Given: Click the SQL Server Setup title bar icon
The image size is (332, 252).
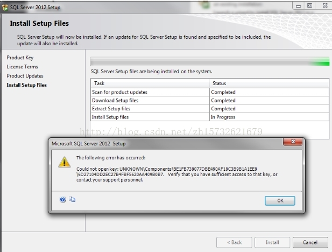Looking at the screenshot, I should pyautogui.click(x=5, y=7).
